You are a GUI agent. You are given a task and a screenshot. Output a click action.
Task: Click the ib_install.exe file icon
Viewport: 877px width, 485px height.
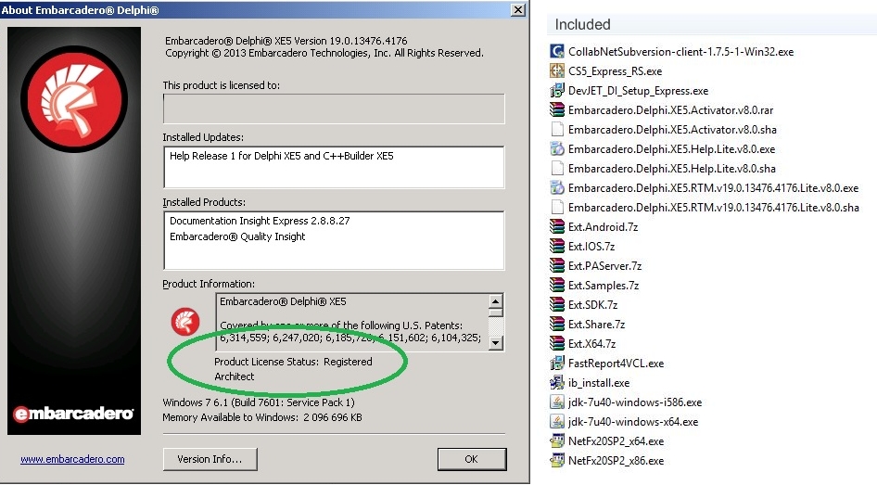(x=557, y=383)
